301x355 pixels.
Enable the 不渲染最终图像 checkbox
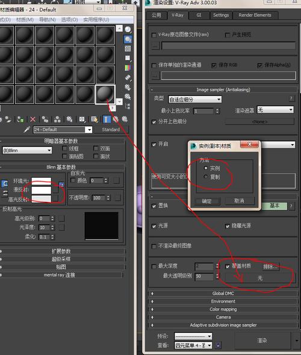pos(154,246)
